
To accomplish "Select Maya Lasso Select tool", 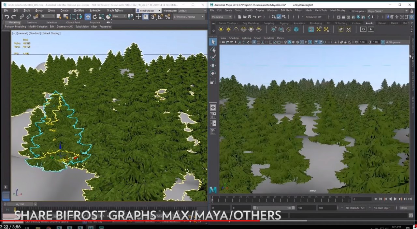I will point(213,50).
